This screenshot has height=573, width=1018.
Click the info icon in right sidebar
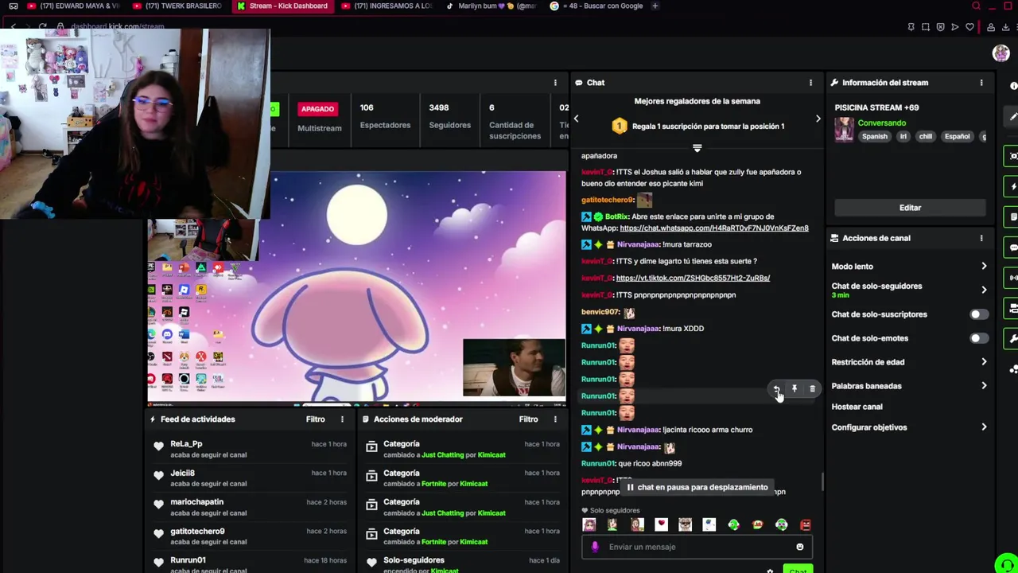(1013, 86)
